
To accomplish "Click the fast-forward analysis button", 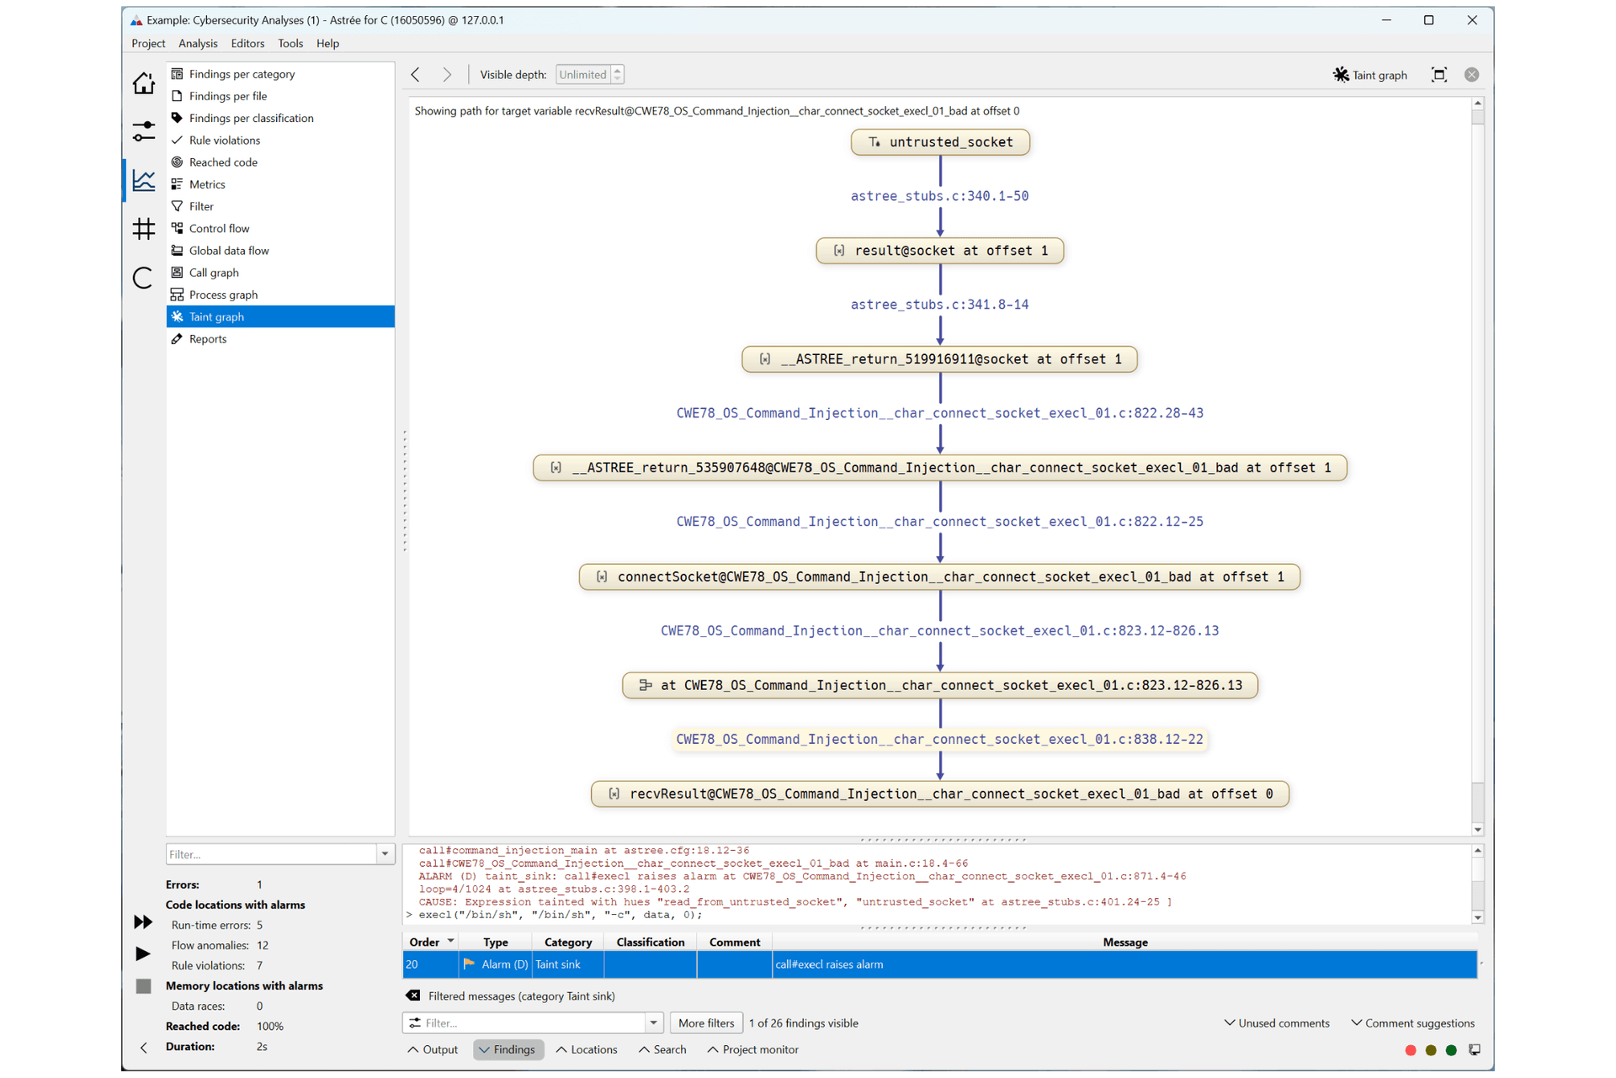I will pyautogui.click(x=143, y=922).
